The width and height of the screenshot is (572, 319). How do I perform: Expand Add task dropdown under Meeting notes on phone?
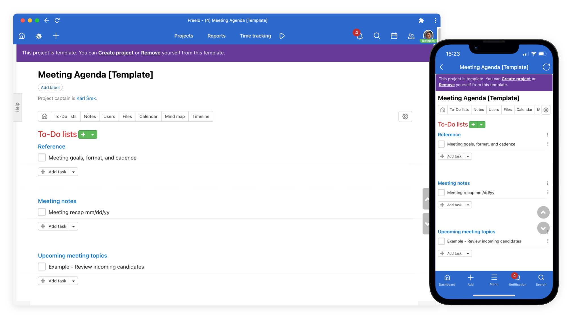(468, 205)
